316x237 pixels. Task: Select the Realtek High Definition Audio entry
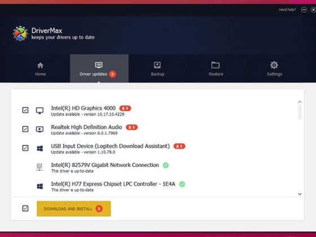pyautogui.click(x=86, y=127)
